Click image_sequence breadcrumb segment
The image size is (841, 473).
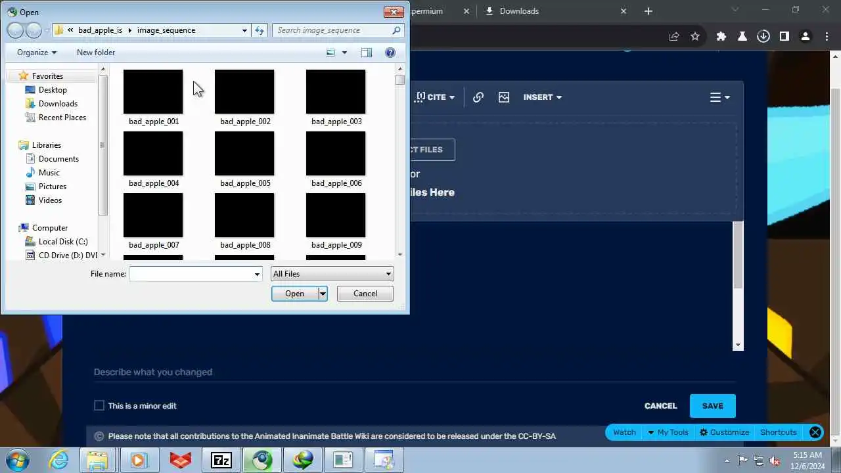[166, 30]
